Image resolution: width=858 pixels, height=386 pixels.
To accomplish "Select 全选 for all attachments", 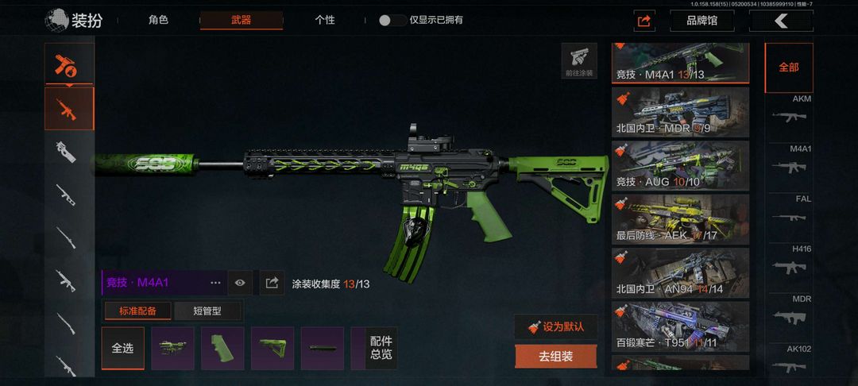I will click(x=122, y=349).
